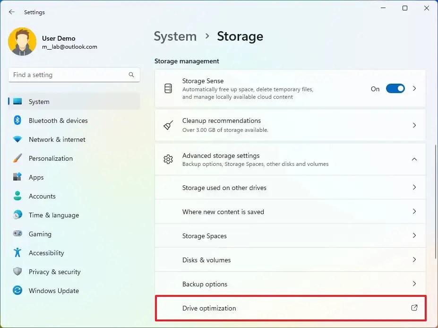Open Gaming settings from the sidebar
This screenshot has width=438, height=328.
pyautogui.click(x=40, y=234)
